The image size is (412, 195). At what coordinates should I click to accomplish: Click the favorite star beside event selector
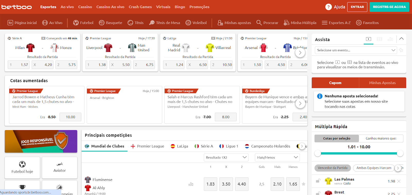tap(401, 50)
